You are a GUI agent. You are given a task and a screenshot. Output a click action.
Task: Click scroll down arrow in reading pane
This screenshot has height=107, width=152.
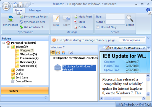coord(148,94)
